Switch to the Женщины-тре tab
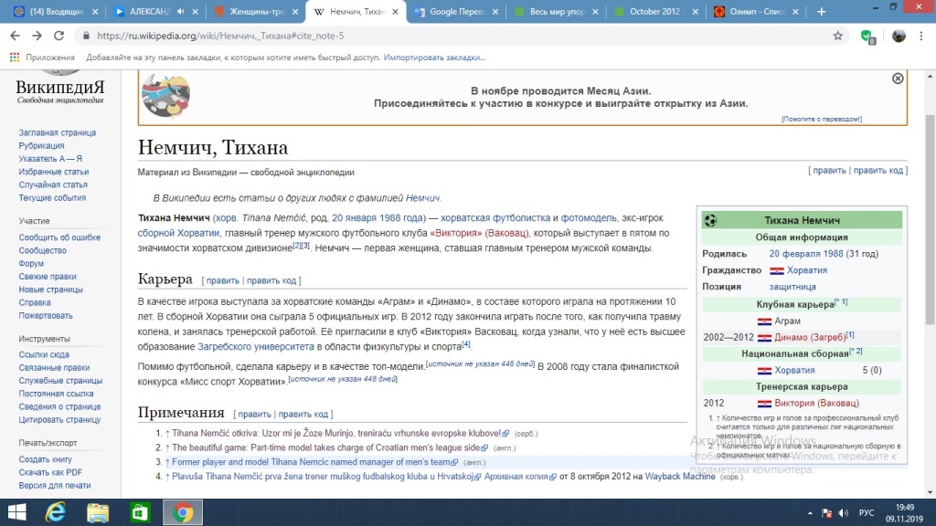The image size is (936, 526). [258, 11]
